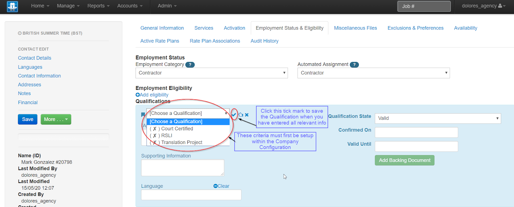The image size is (514, 207).
Task: Clear the Language field using Clear icon
Action: pyautogui.click(x=216, y=186)
